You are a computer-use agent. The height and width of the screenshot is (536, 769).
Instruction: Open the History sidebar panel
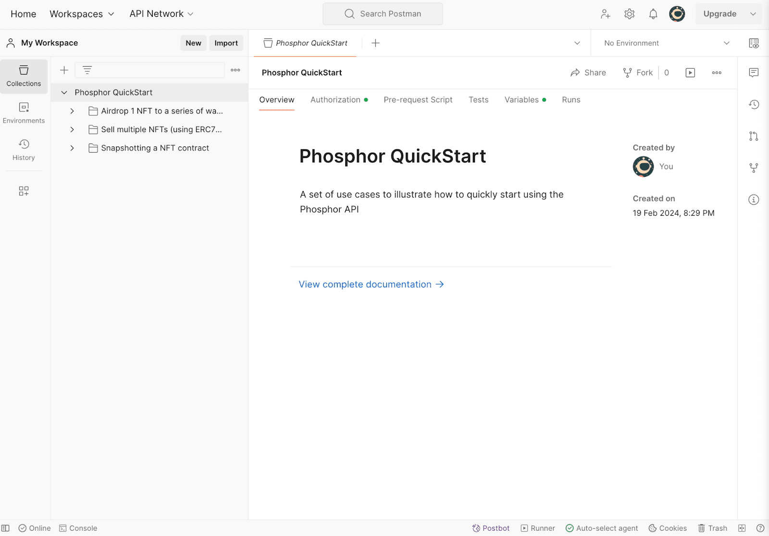[24, 150]
